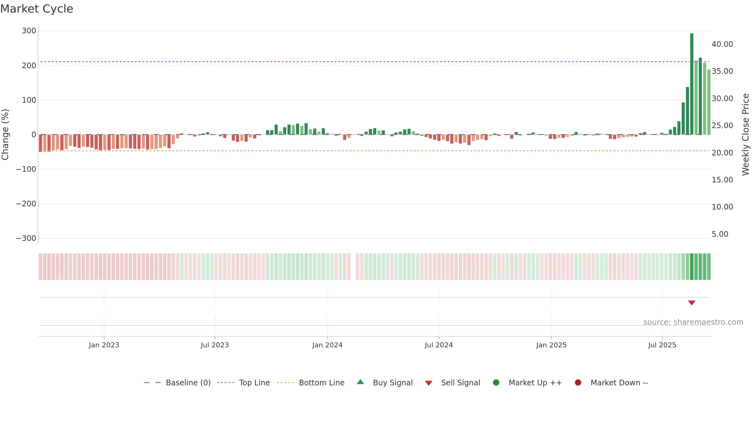Image resolution: width=754 pixels, height=424 pixels.
Task: Click the Market Cycle chart title
Action: pos(37,9)
